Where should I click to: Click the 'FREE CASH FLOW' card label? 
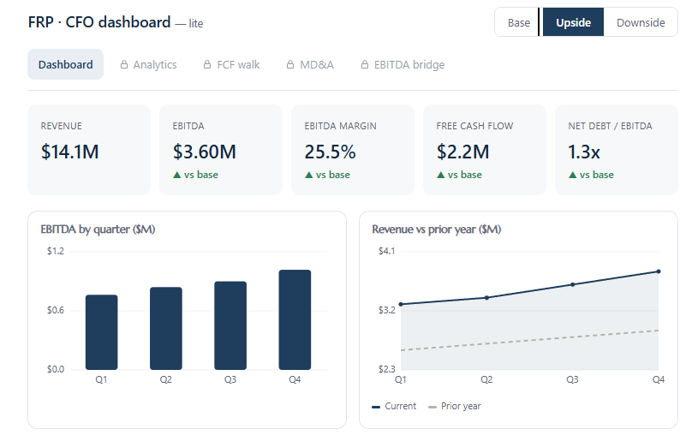pyautogui.click(x=474, y=126)
